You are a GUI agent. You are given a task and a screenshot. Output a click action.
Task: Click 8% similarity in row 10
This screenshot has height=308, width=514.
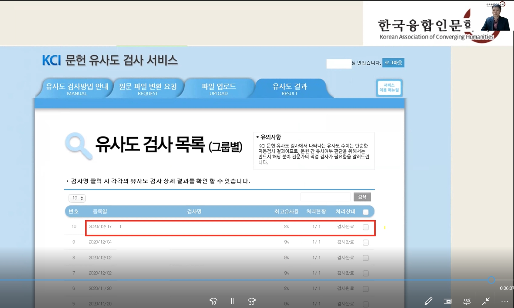(x=286, y=227)
